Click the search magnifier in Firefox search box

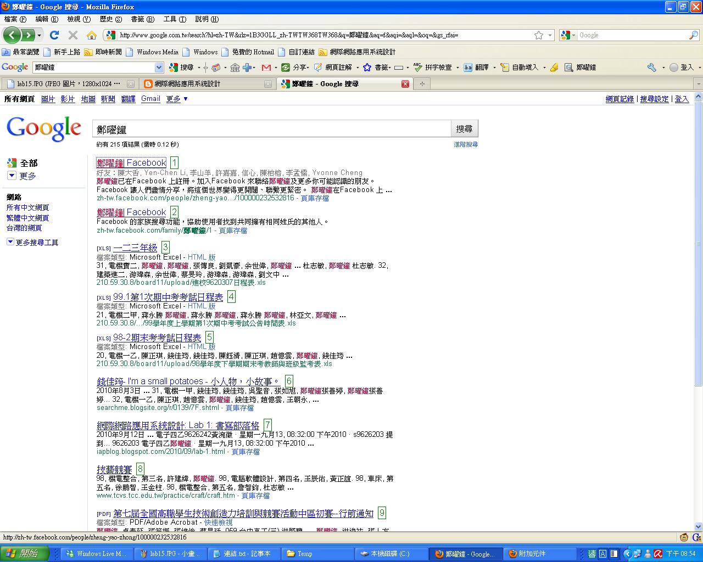(694, 35)
